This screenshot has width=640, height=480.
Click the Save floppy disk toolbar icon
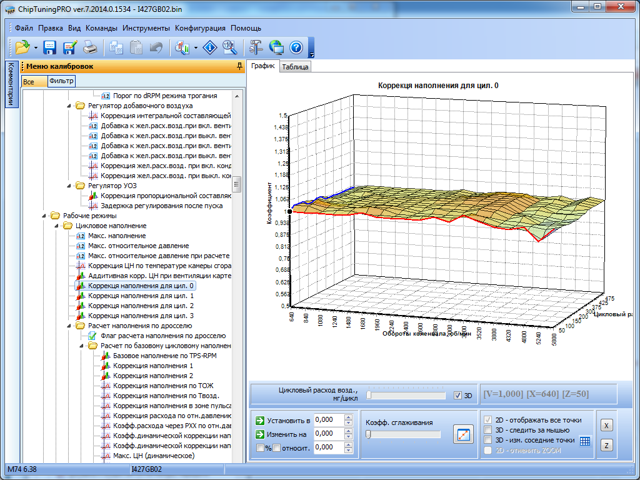click(x=50, y=47)
